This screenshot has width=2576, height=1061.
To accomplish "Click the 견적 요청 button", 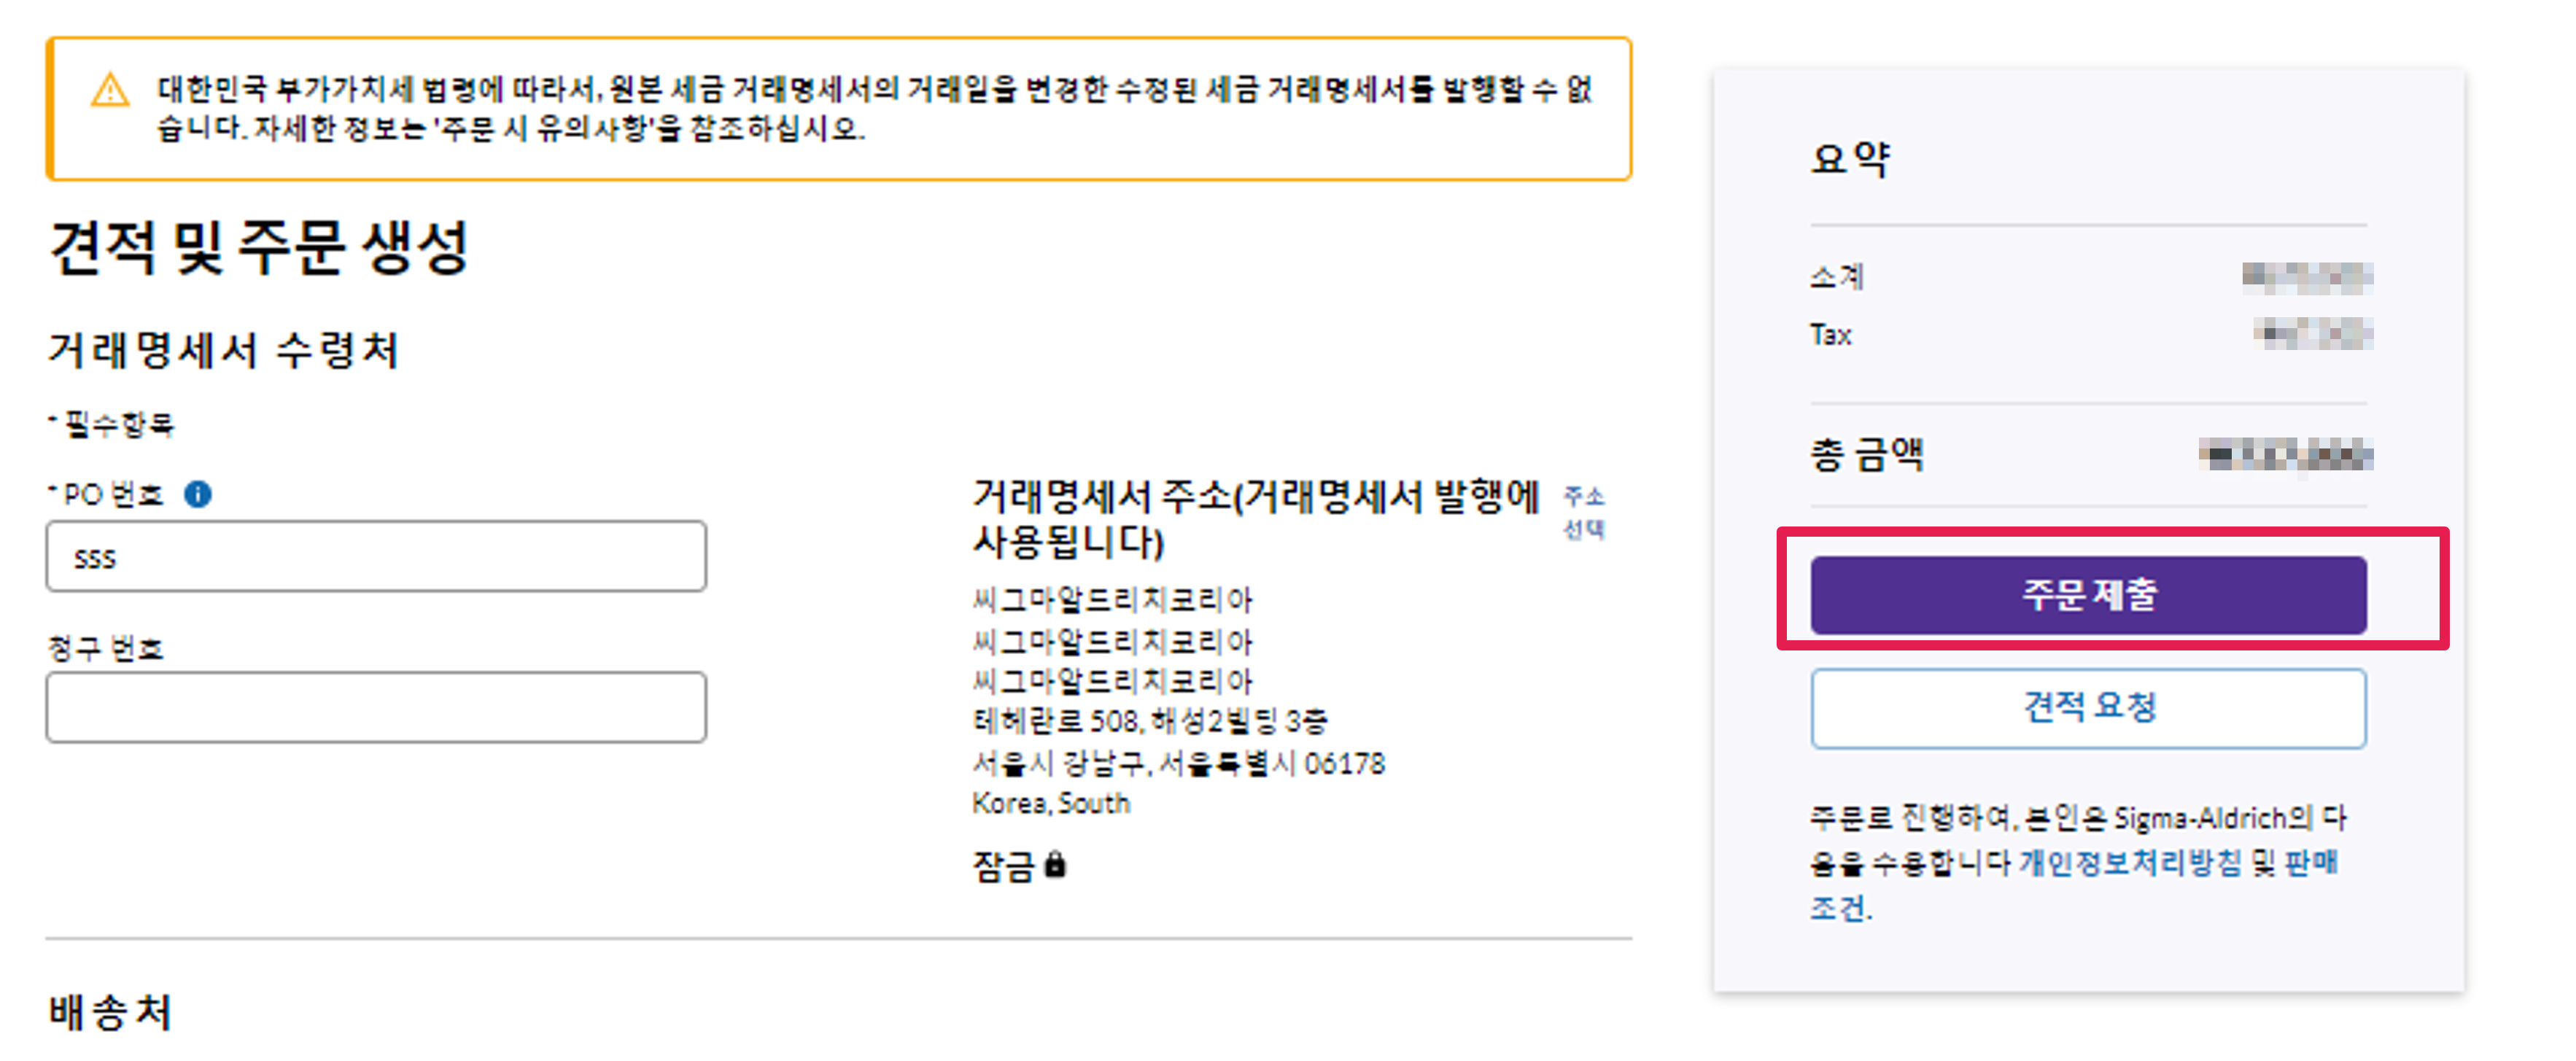I will pyautogui.click(x=2088, y=708).
